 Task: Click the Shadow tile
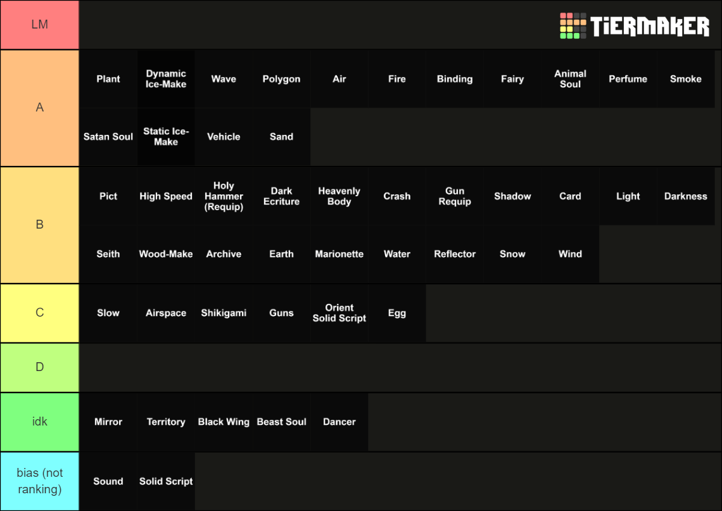tap(512, 196)
